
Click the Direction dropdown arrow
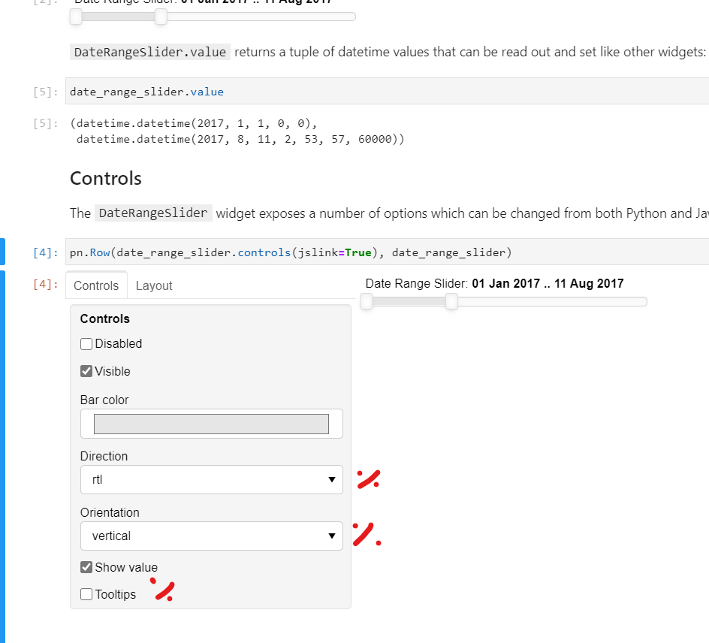click(x=331, y=479)
